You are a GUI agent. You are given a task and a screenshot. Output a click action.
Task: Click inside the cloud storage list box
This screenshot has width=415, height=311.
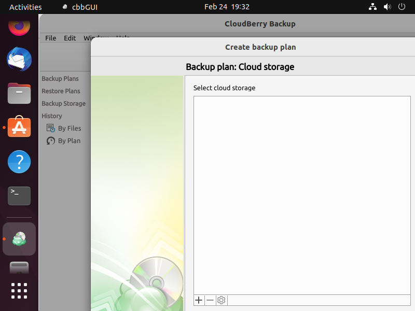(x=302, y=195)
